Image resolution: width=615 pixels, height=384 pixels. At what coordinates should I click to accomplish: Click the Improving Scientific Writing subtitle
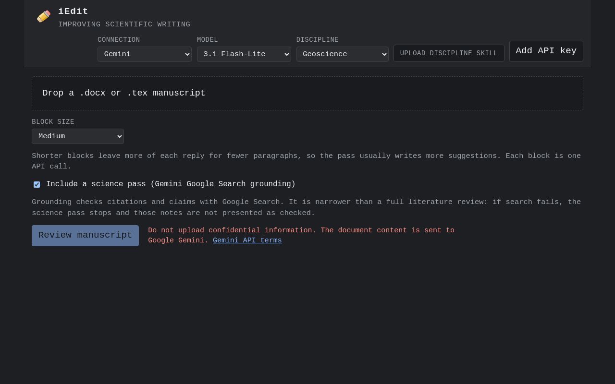(x=124, y=24)
